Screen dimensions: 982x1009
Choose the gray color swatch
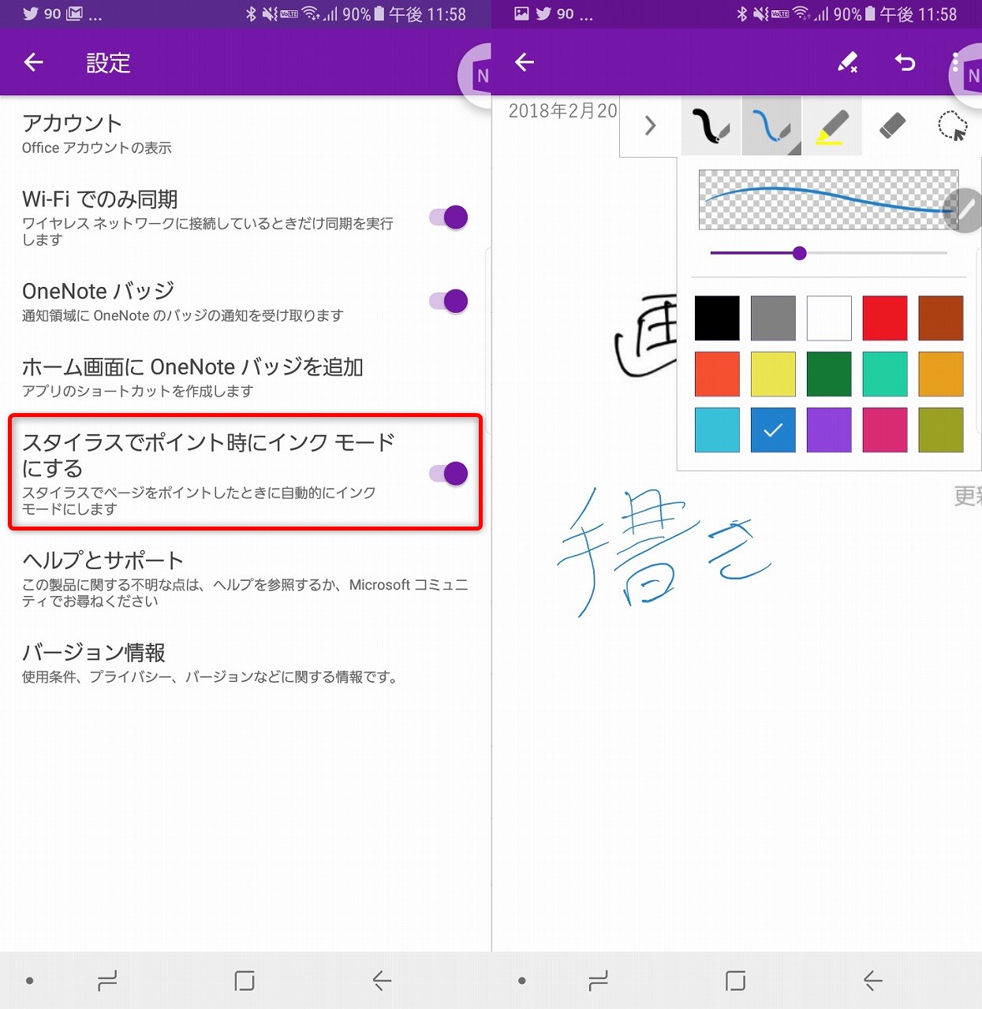pos(773,318)
